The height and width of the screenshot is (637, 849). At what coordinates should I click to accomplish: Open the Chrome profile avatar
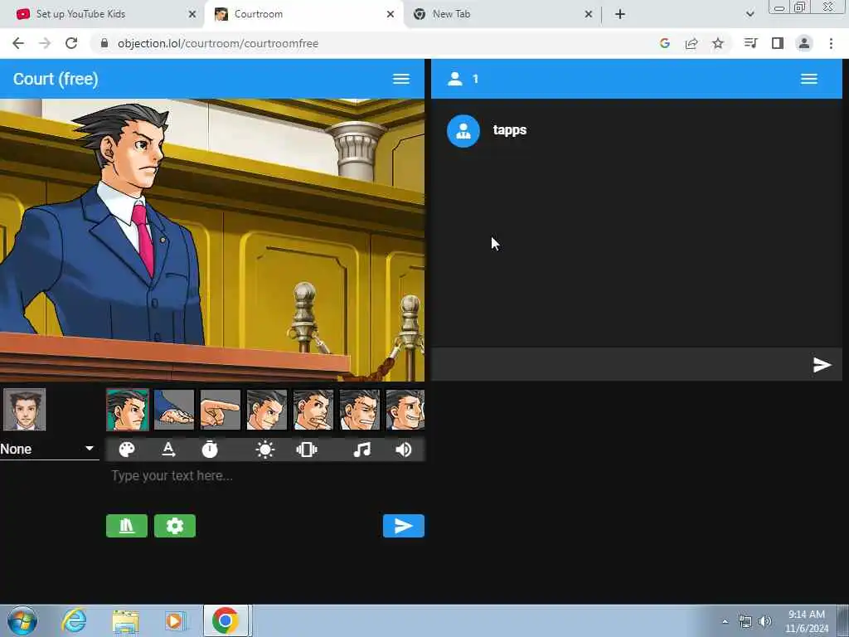tap(804, 43)
